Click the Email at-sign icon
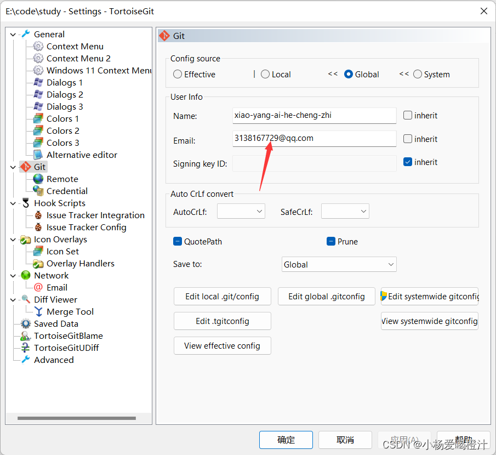This screenshot has width=496, height=455. point(38,287)
